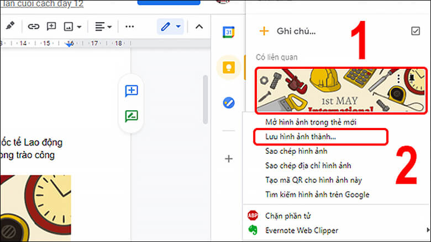
Task: Collapse the toolbar with the up chevron
Action: pyautogui.click(x=199, y=26)
